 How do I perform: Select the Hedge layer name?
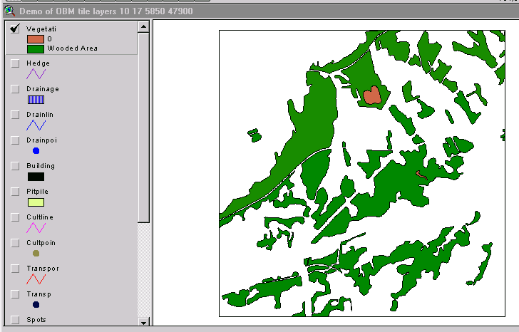(38, 63)
